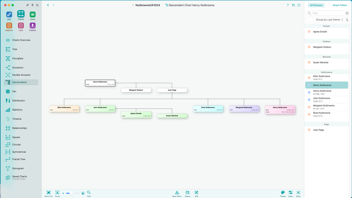
Task: Click the Ellen Nutbrowne chart box
Action: click(64, 108)
